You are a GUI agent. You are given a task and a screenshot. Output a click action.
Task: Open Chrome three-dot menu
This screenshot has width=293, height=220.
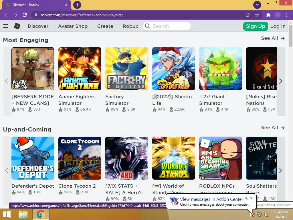(x=287, y=15)
